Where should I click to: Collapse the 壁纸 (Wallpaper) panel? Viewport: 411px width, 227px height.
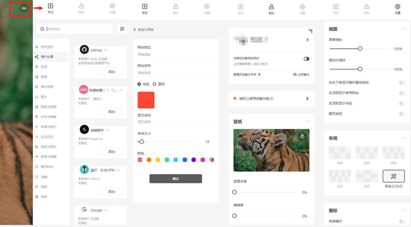[x=308, y=122]
